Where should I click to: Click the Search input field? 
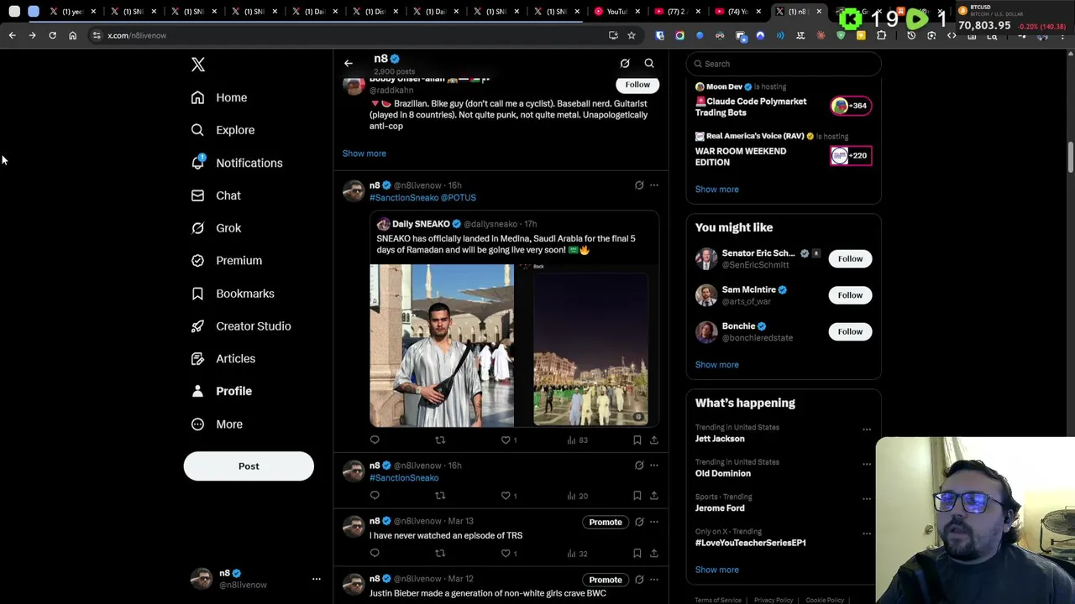tap(784, 64)
